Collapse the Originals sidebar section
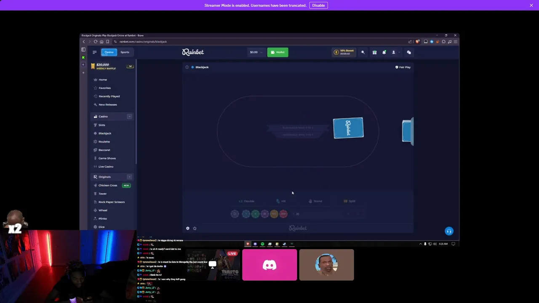The height and width of the screenshot is (303, 539). pos(129,177)
